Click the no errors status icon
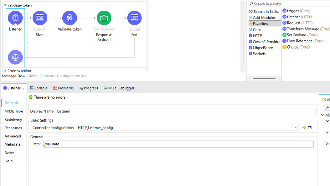 31,97
